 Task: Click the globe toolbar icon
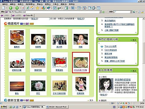[x=49, y=8]
